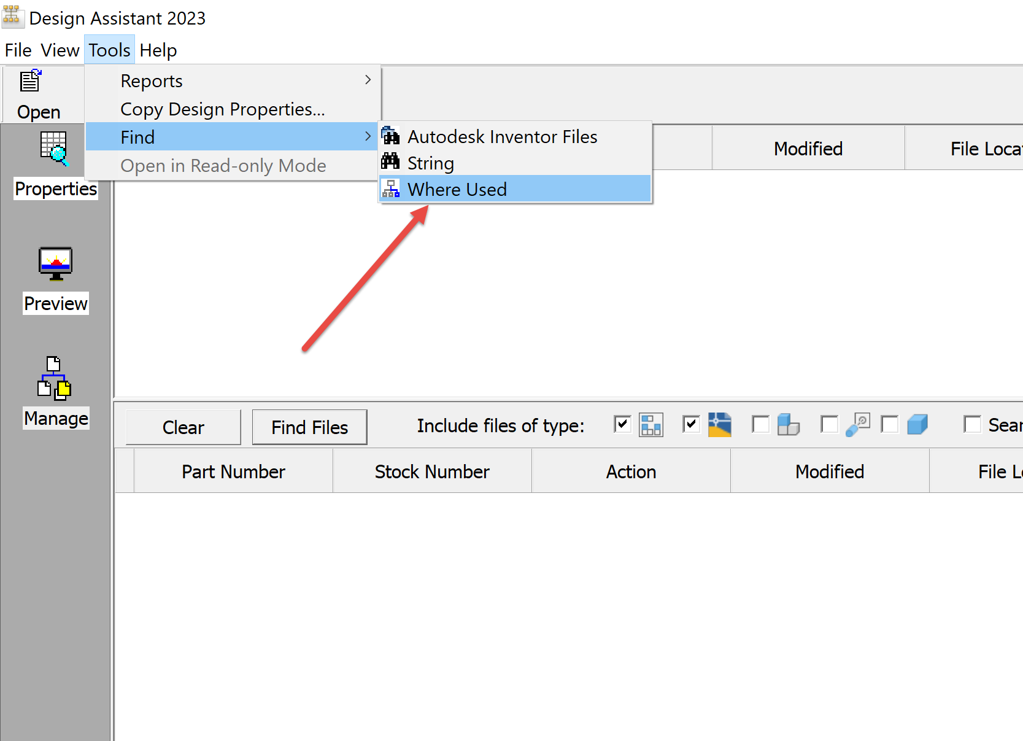The image size is (1023, 741).
Task: Enable the presentation file type checkbox
Action: (829, 424)
